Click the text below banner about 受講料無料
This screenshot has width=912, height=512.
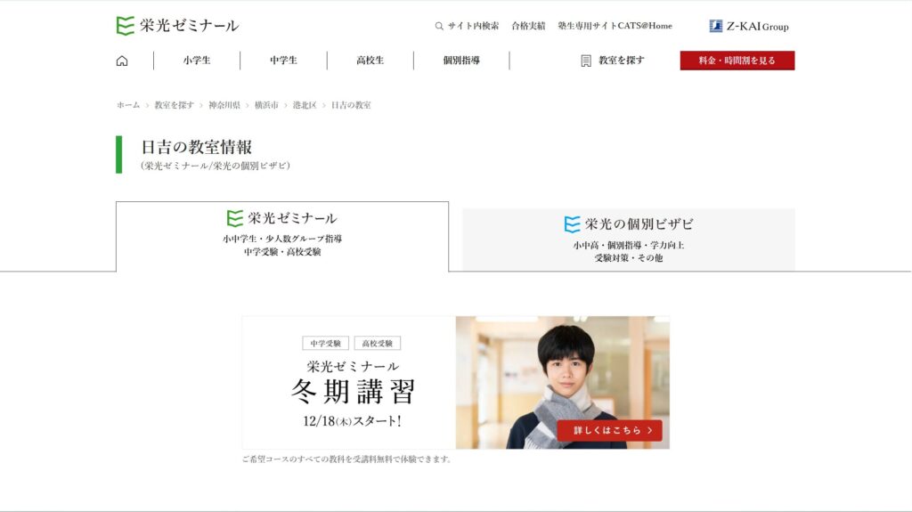tap(346, 459)
